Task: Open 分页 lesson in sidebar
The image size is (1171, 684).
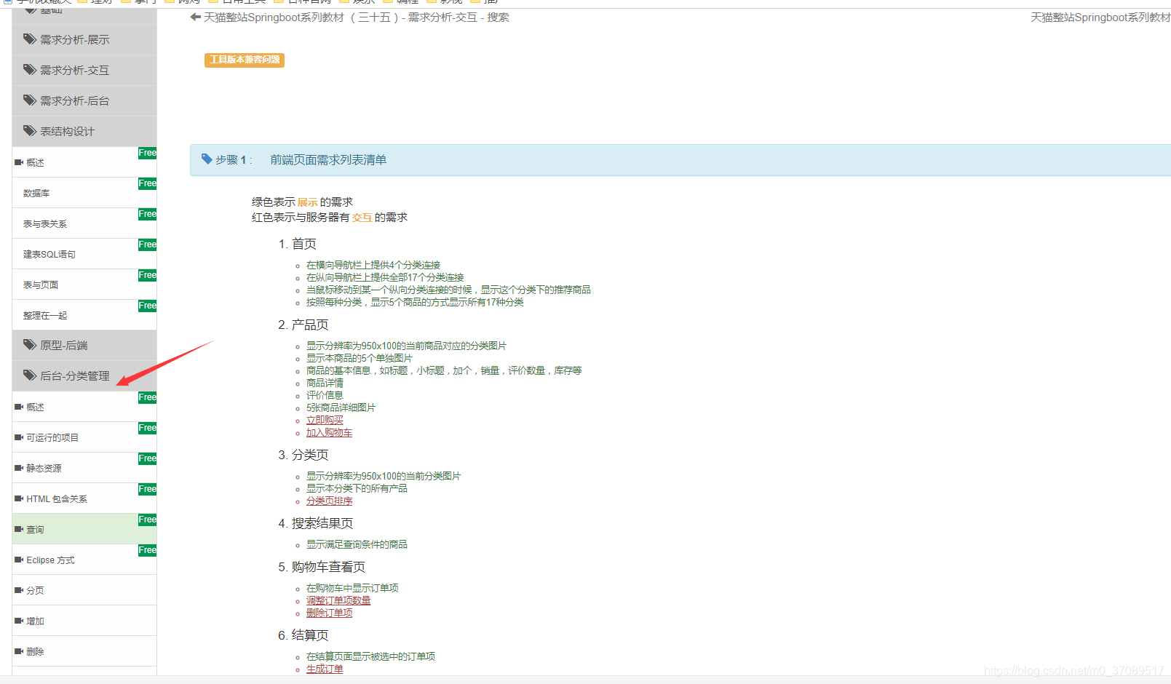Action: click(x=84, y=590)
